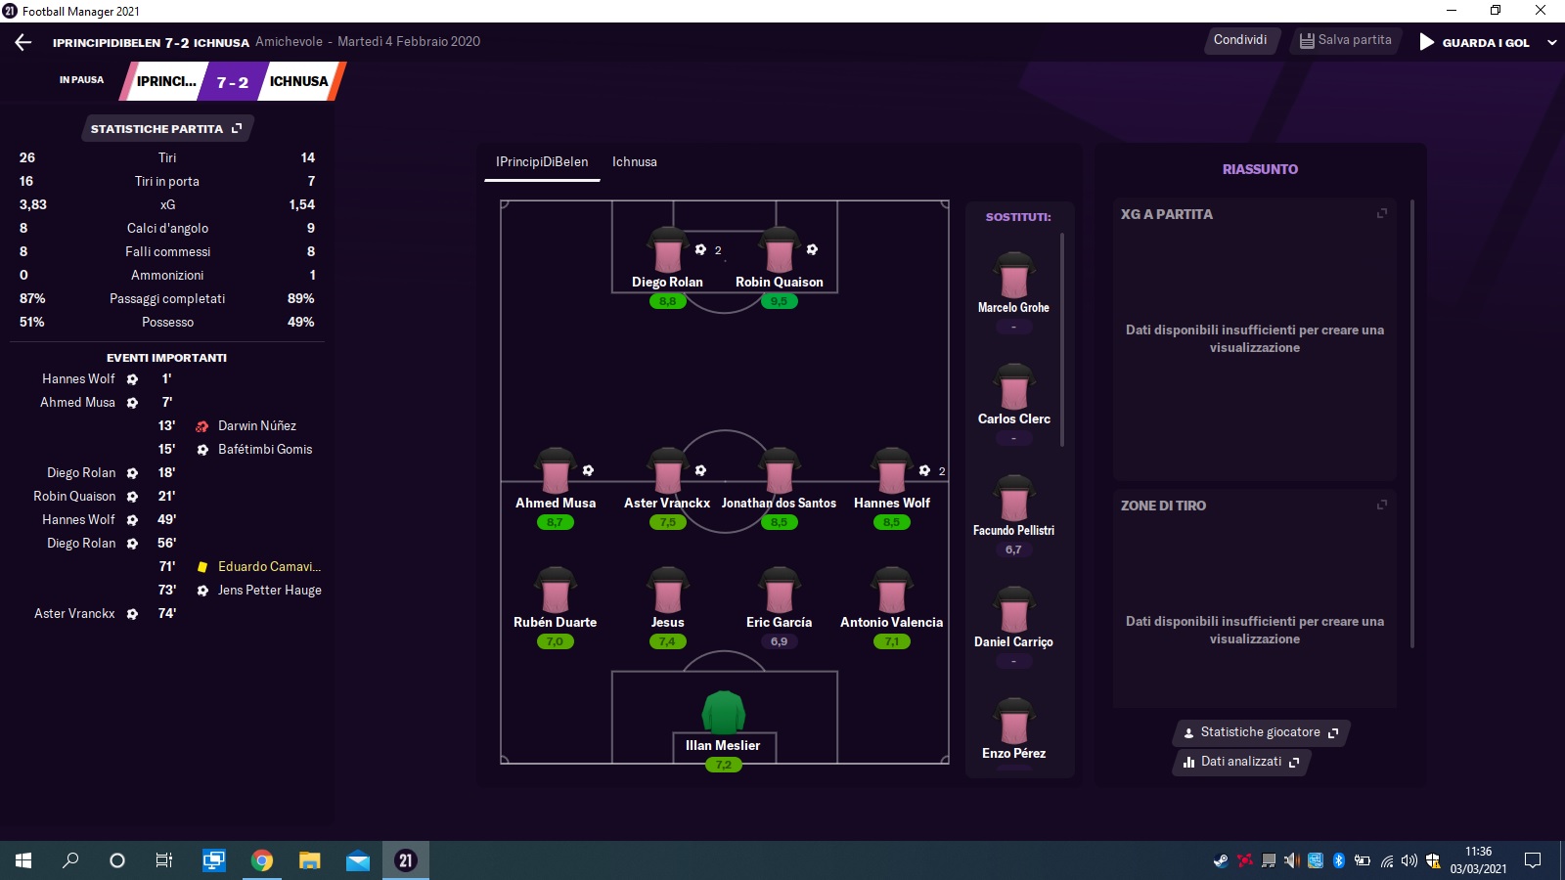Click the goal icon for Ahmed Musa 7'
The height and width of the screenshot is (880, 1565).
coord(133,403)
